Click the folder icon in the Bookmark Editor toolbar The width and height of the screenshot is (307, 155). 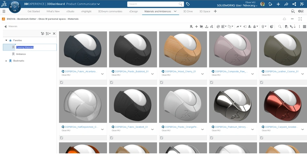click(201, 27)
